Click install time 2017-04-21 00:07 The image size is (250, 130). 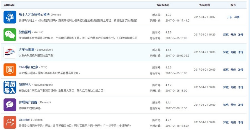[x=204, y=17]
